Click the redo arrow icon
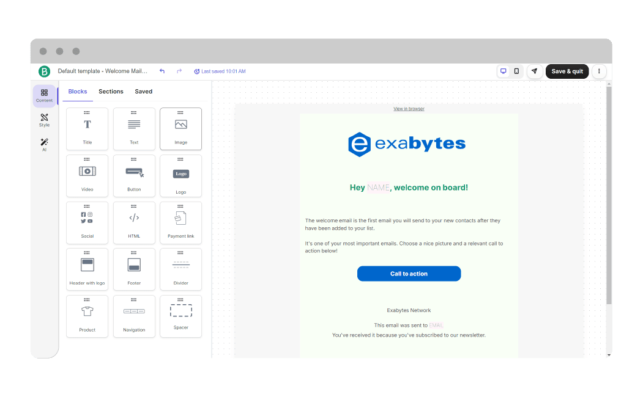The width and height of the screenshot is (643, 397). pyautogui.click(x=179, y=71)
